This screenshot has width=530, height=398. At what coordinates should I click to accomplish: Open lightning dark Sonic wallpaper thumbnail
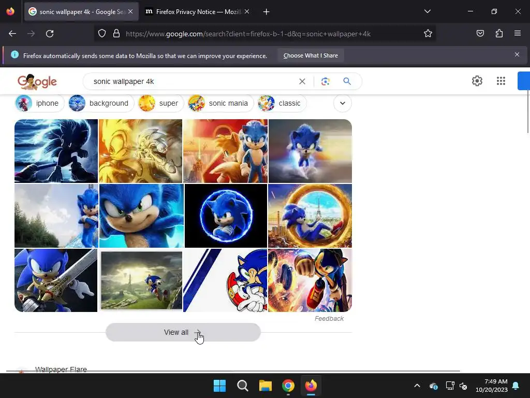(56, 151)
